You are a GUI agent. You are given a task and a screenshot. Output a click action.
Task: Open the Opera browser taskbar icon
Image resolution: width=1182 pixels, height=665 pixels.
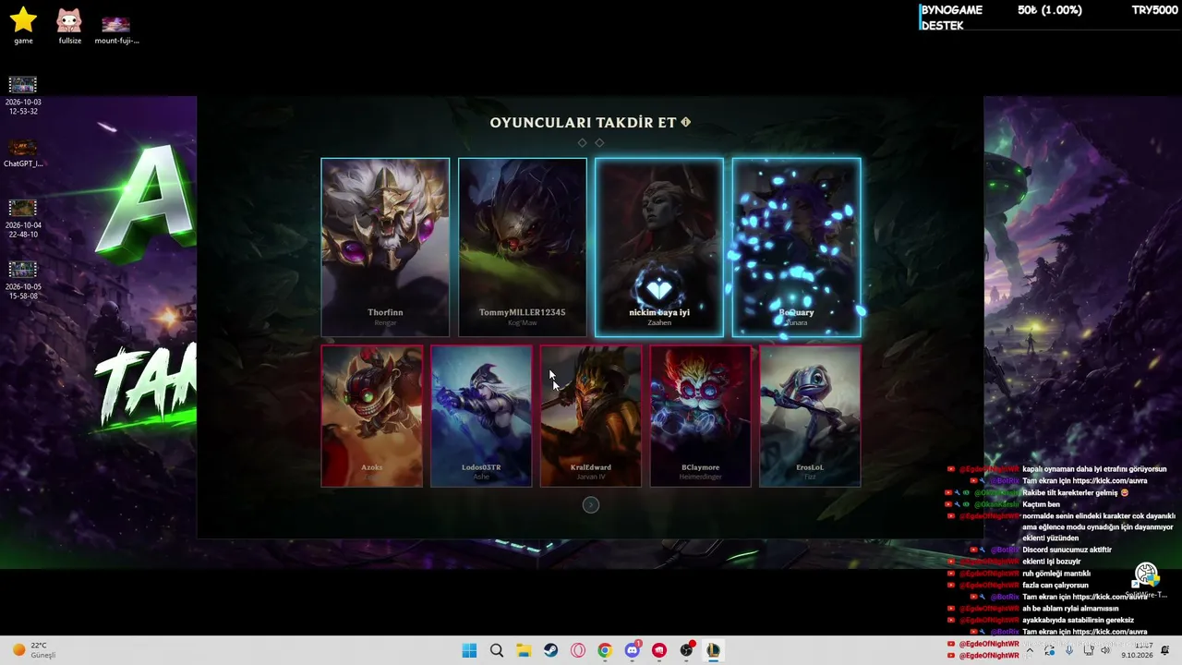click(578, 650)
